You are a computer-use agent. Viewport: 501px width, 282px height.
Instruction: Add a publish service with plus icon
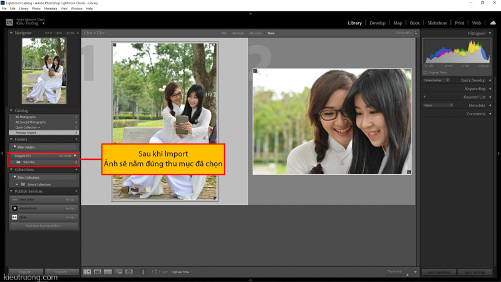point(76,191)
